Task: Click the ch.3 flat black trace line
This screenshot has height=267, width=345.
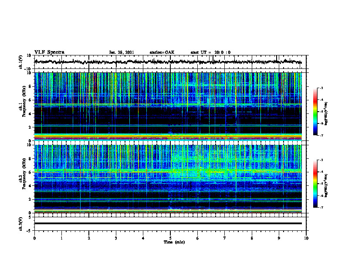Action: (x=168, y=223)
